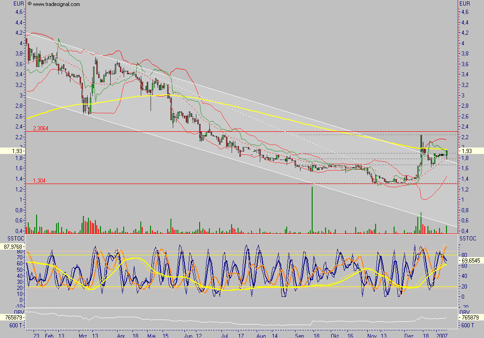
Task: Click the 69,6545 stochastic value on right axis
Action: click(x=471, y=259)
